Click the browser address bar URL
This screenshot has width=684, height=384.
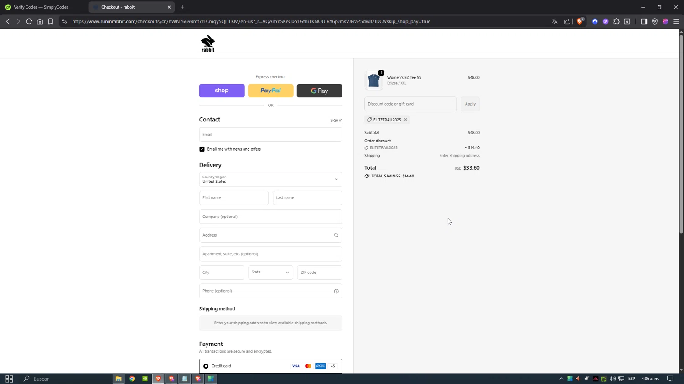(x=251, y=21)
